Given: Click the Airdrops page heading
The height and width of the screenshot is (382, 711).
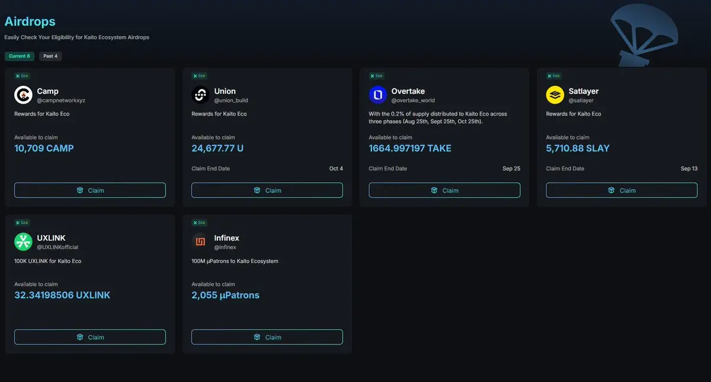Looking at the screenshot, I should pyautogui.click(x=30, y=21).
